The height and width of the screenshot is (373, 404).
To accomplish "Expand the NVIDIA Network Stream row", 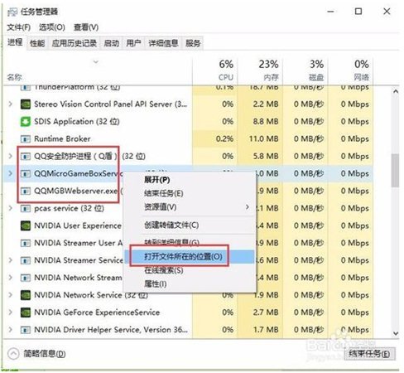I will pos(11,278).
